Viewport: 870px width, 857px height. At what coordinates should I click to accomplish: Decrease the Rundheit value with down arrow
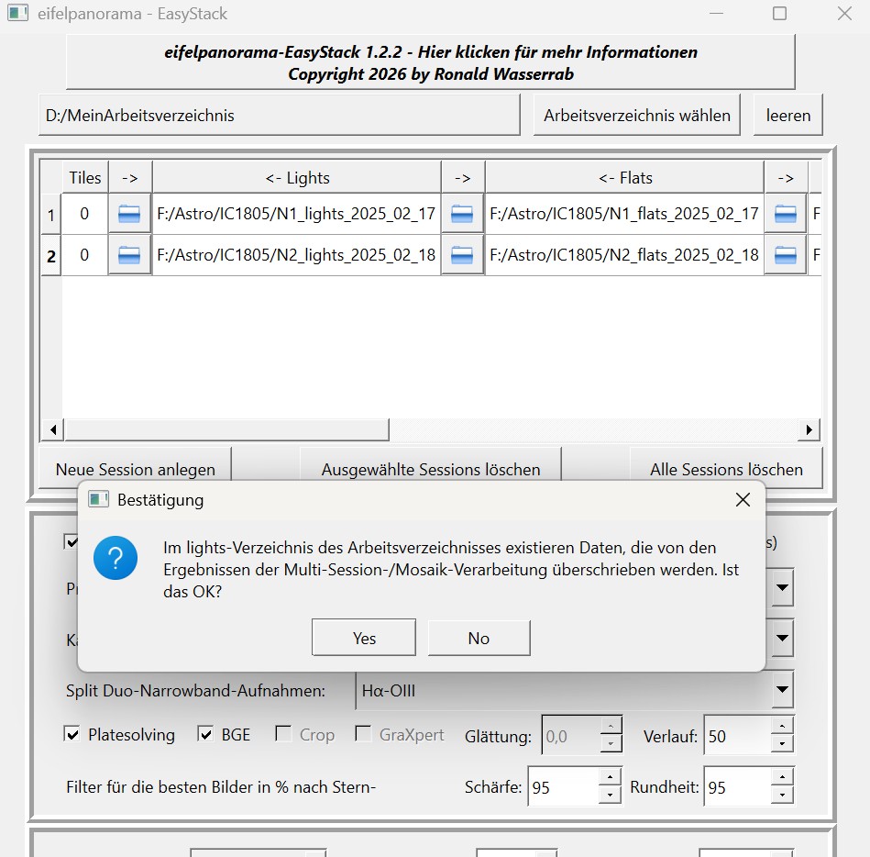[781, 796]
